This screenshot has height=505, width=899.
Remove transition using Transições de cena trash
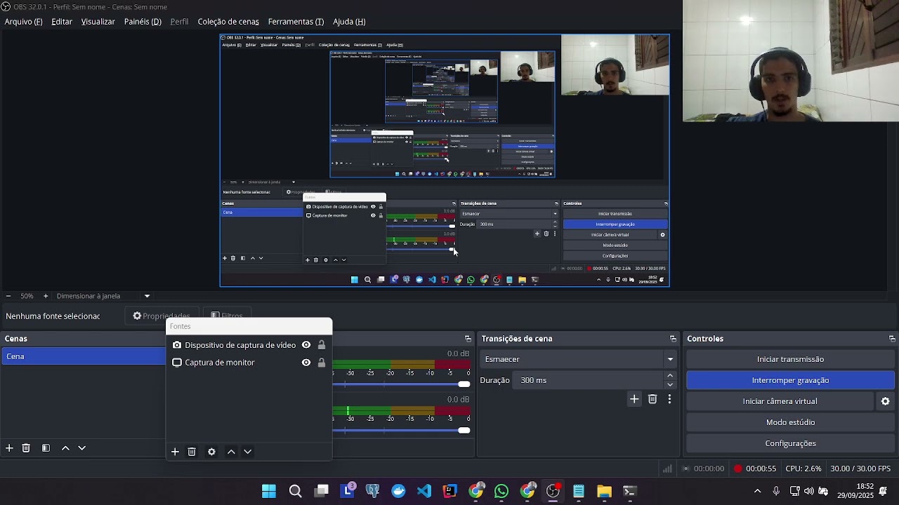tap(652, 399)
